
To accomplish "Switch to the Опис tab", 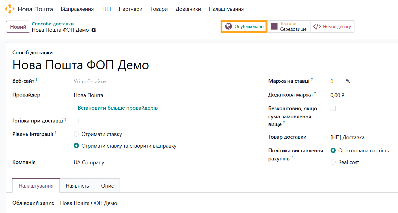I will click(x=107, y=186).
